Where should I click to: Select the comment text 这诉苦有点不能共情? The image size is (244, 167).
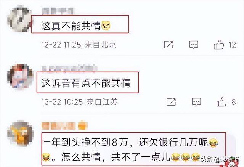click(86, 83)
